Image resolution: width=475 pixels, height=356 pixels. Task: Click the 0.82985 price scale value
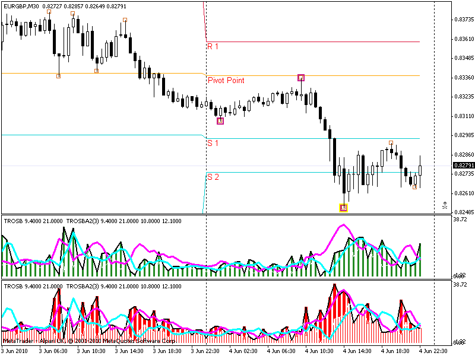464,135
